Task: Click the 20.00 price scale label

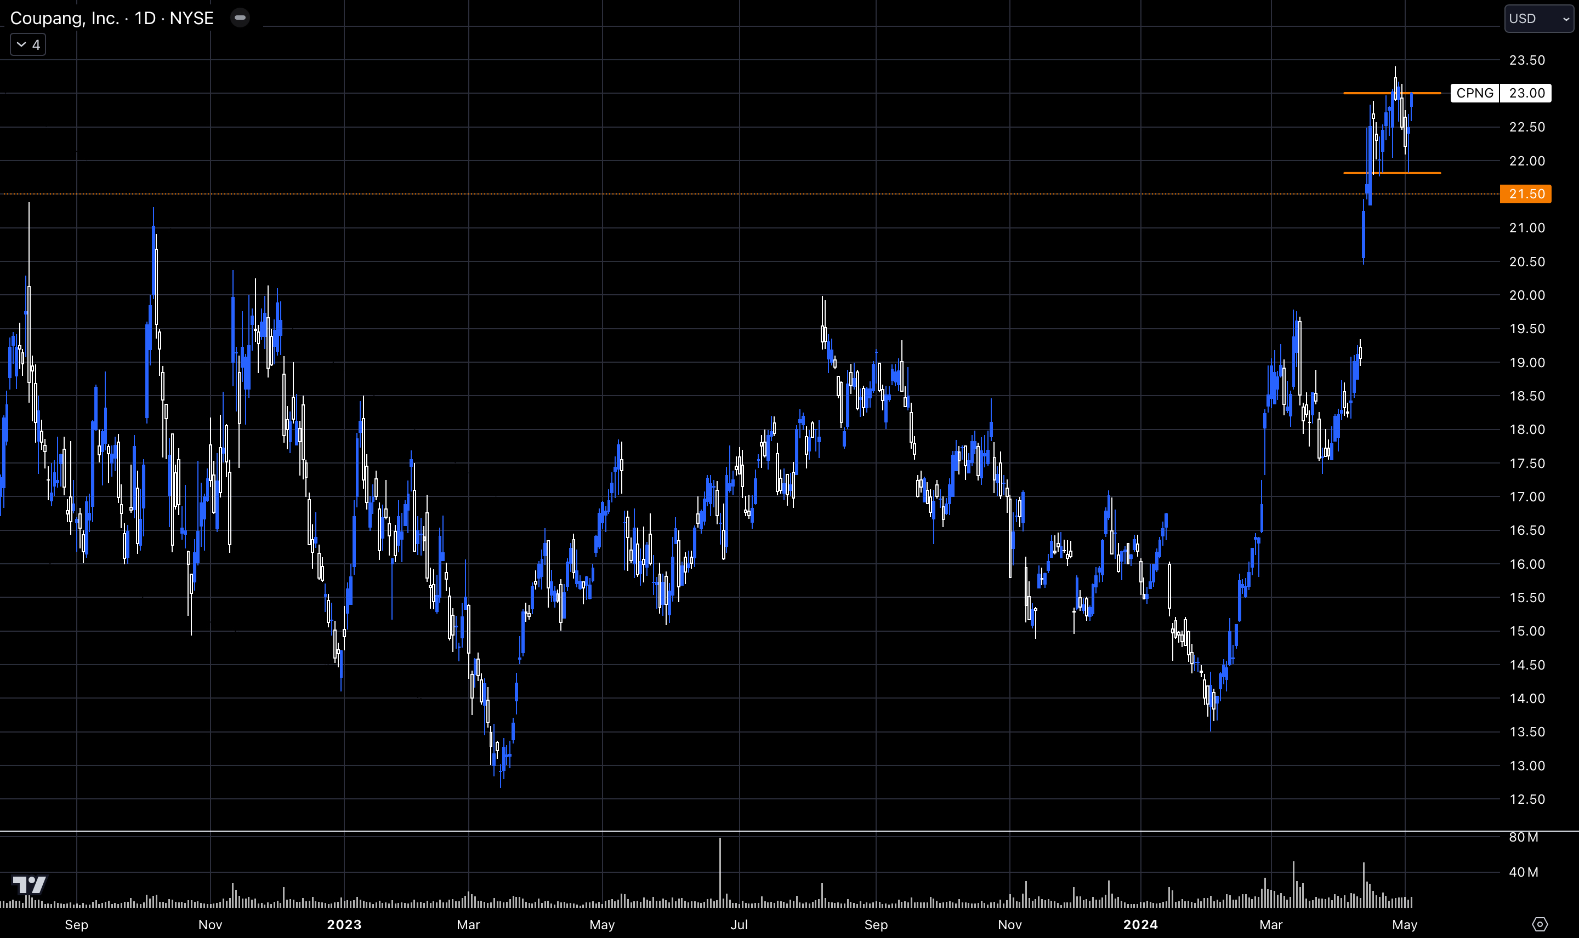Action: (1526, 295)
